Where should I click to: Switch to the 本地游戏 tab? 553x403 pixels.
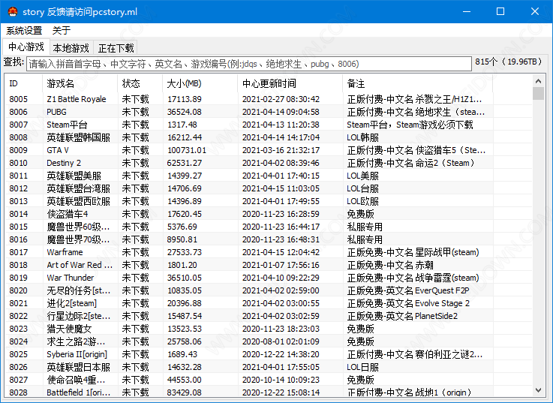point(71,48)
